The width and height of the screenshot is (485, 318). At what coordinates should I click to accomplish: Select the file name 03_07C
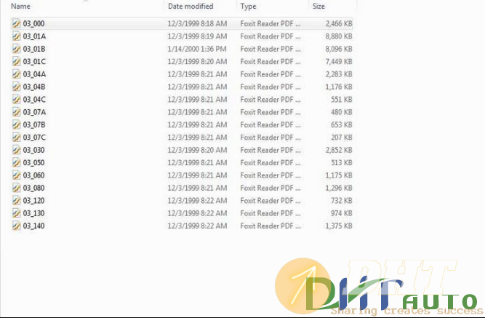tap(34, 138)
